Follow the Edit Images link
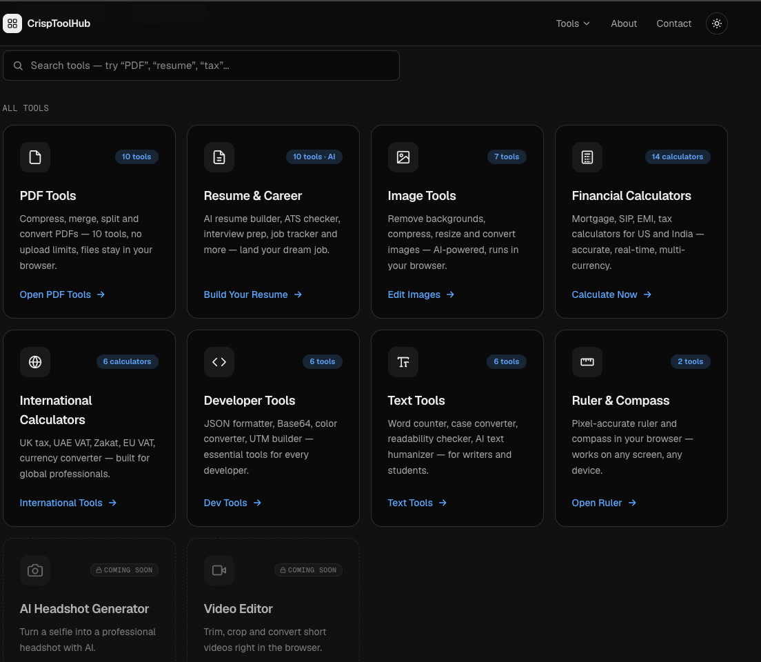The height and width of the screenshot is (662, 761). click(x=420, y=295)
